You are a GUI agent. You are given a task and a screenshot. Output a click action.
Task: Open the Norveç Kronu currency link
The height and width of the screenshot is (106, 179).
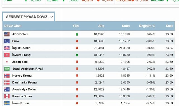[x=22, y=76]
